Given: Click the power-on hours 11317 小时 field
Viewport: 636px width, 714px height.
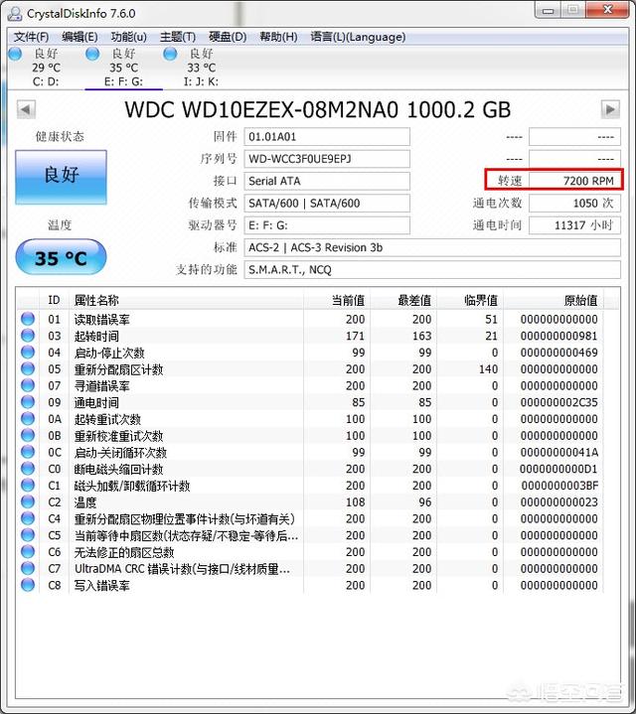Looking at the screenshot, I should tap(574, 225).
